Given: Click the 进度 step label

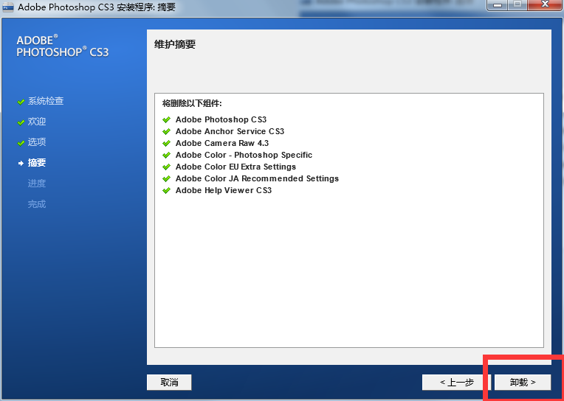Looking at the screenshot, I should tap(37, 184).
